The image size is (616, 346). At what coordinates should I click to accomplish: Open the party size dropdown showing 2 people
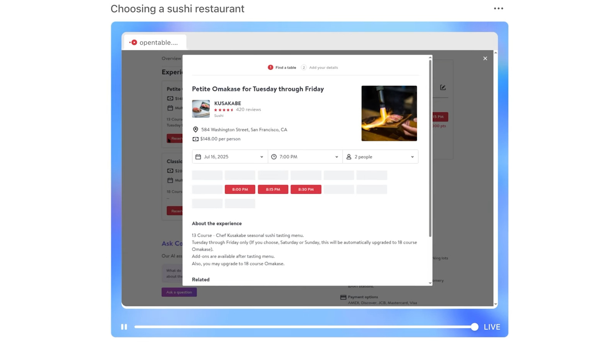point(380,157)
